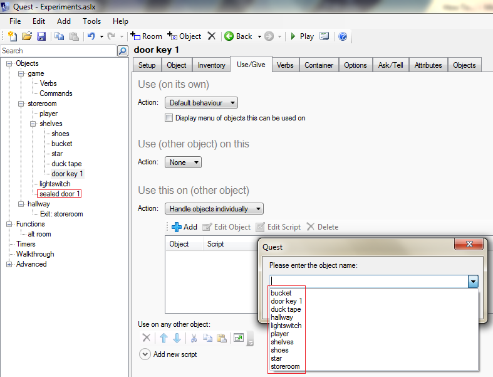Click the search magnifier icon
Image resolution: width=493 pixels, height=377 pixels.
click(123, 51)
